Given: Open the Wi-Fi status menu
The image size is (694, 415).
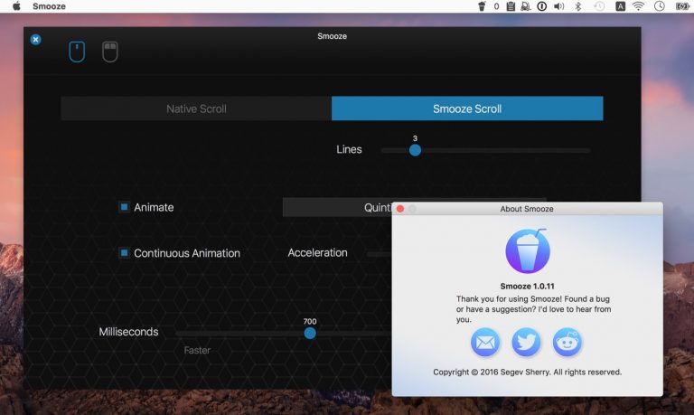Looking at the screenshot, I should click(x=639, y=6).
